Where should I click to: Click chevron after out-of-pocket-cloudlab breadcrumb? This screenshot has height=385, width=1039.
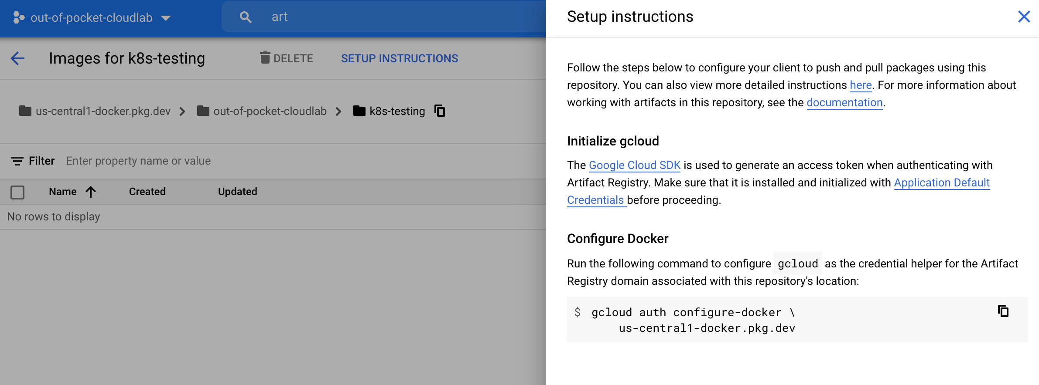(x=338, y=111)
